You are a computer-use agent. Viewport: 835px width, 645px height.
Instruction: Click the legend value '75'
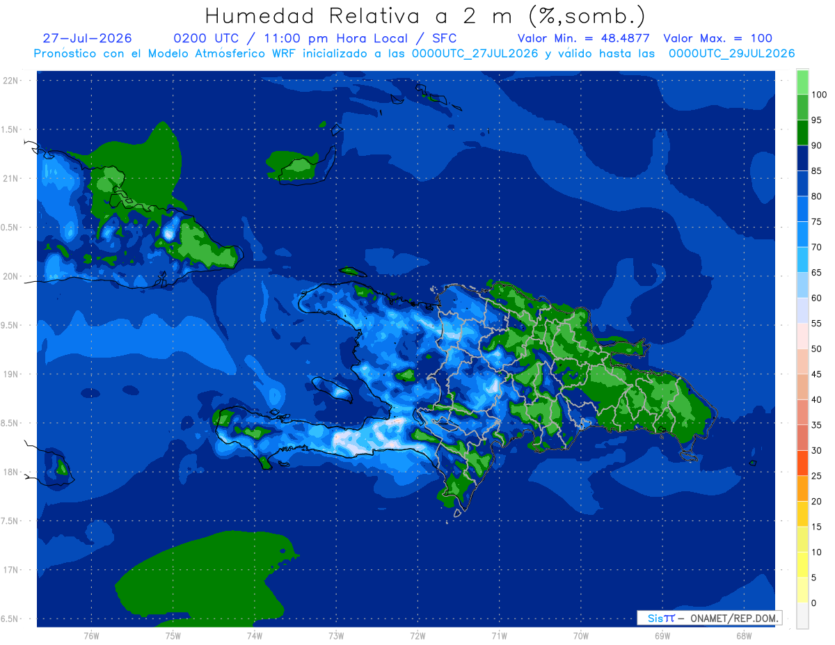click(816, 222)
